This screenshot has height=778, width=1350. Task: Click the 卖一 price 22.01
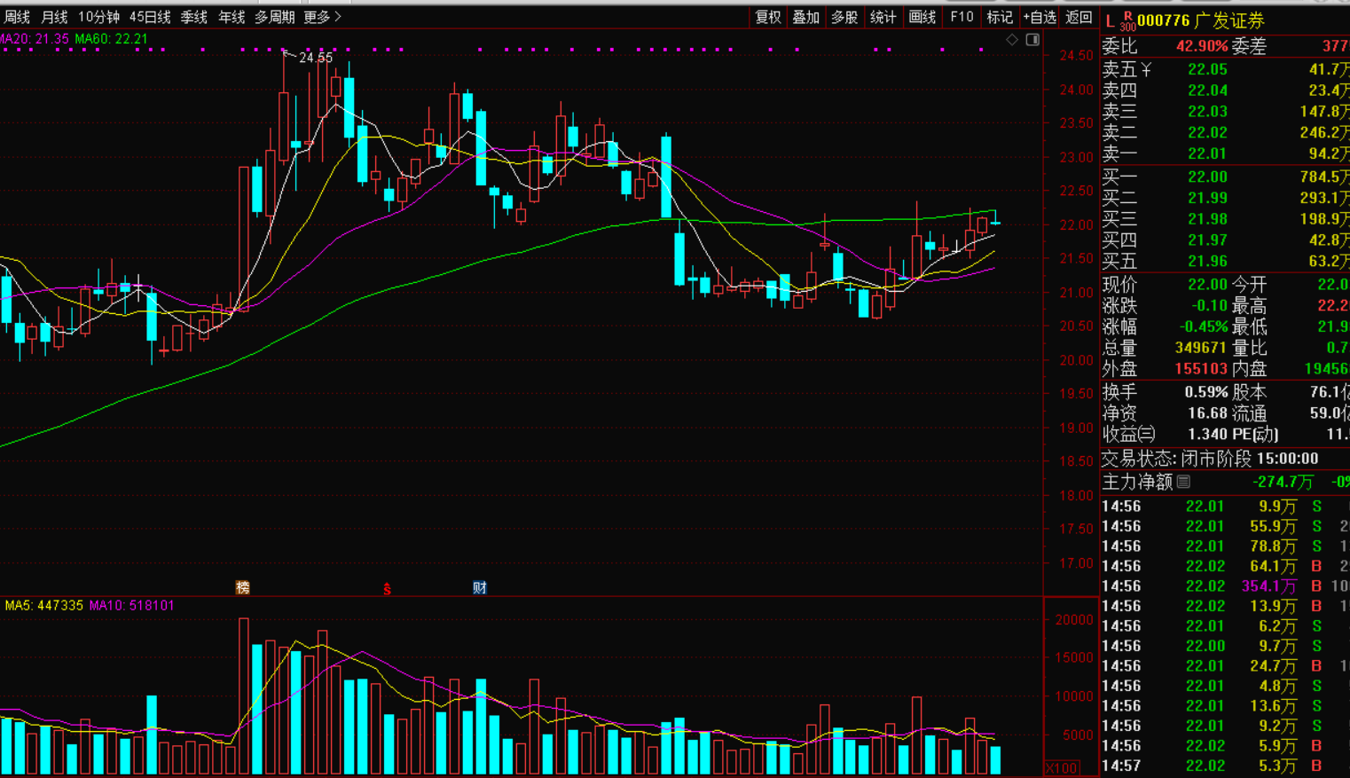coord(1207,154)
